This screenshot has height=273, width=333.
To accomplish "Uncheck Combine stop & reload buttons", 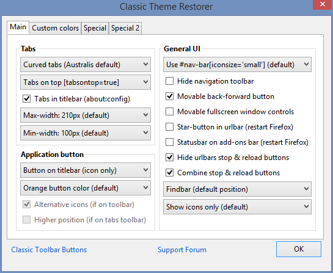I will [x=169, y=173].
